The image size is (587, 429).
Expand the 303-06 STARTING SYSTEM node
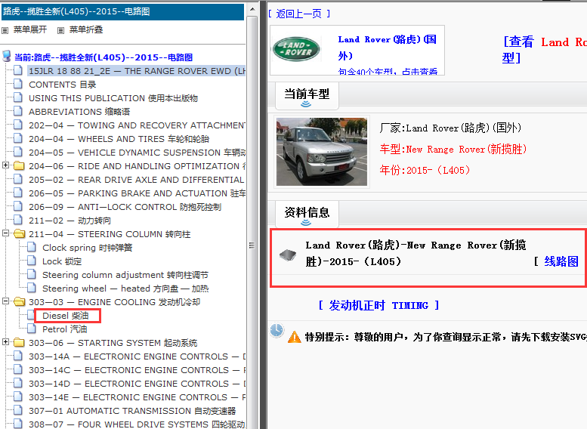point(5,342)
